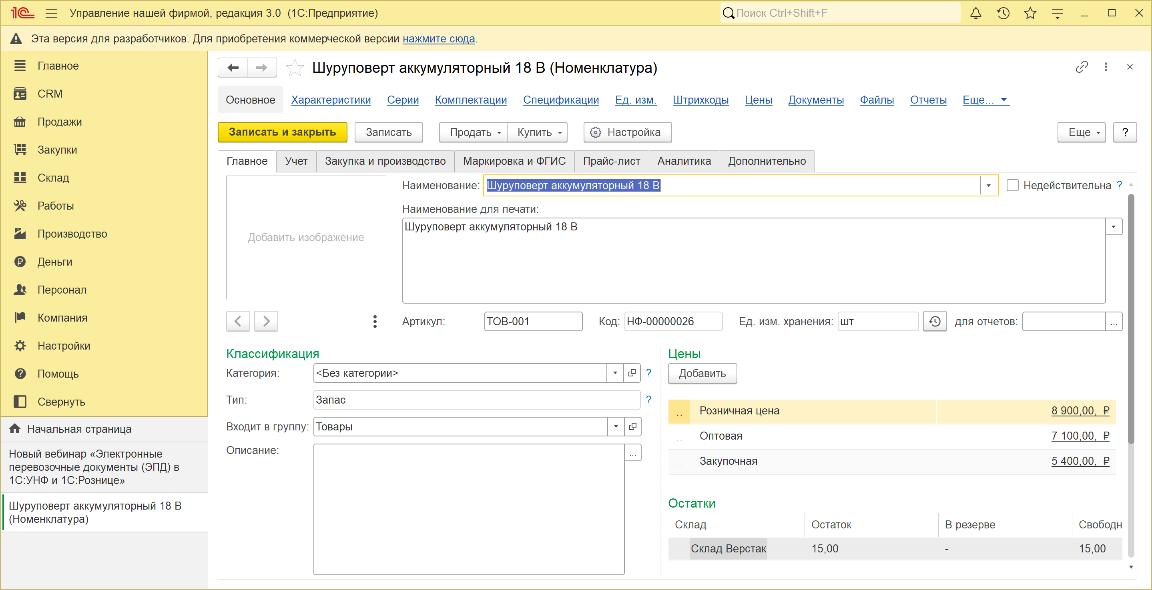
Task: Close the Номенклатура form tab
Action: point(1130,67)
